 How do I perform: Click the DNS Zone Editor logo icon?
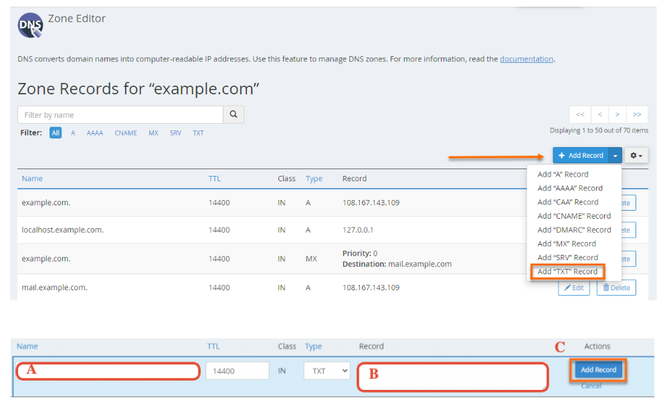pyautogui.click(x=30, y=26)
